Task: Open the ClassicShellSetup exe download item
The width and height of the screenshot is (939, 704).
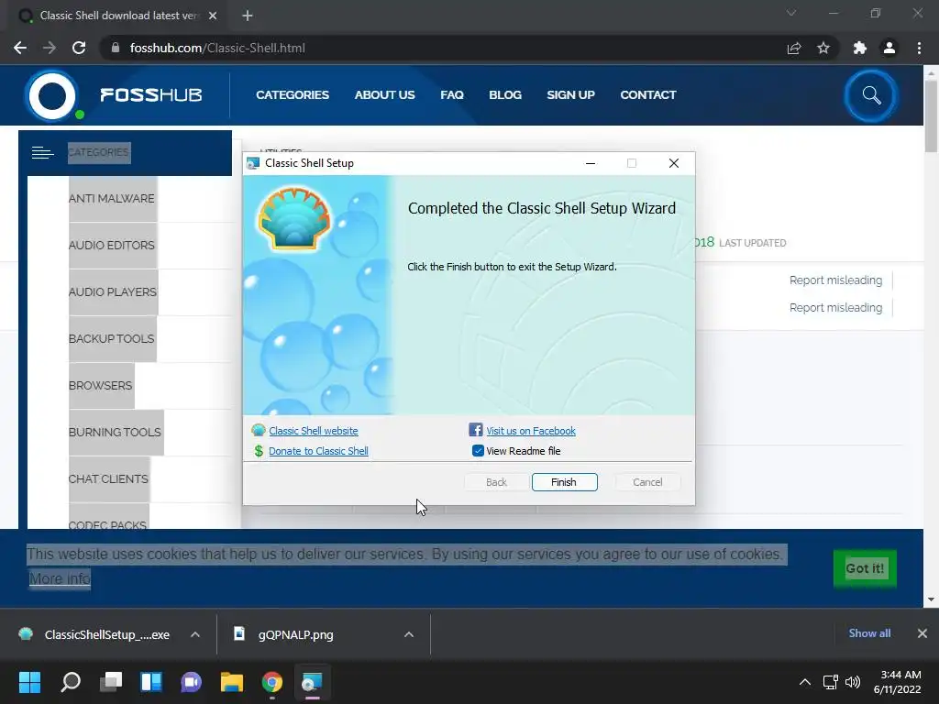Action: 95,634
